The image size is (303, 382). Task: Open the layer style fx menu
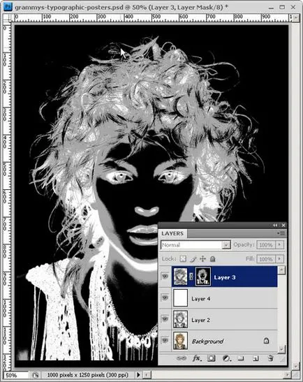click(197, 358)
